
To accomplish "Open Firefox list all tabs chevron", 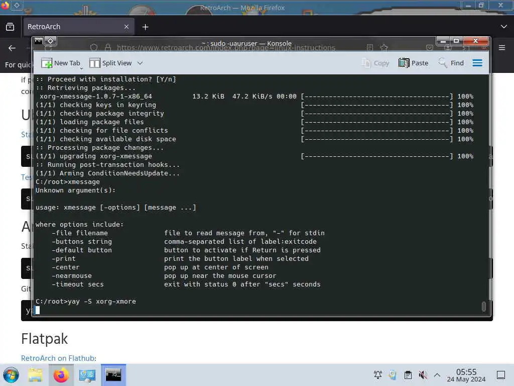I will [504, 27].
